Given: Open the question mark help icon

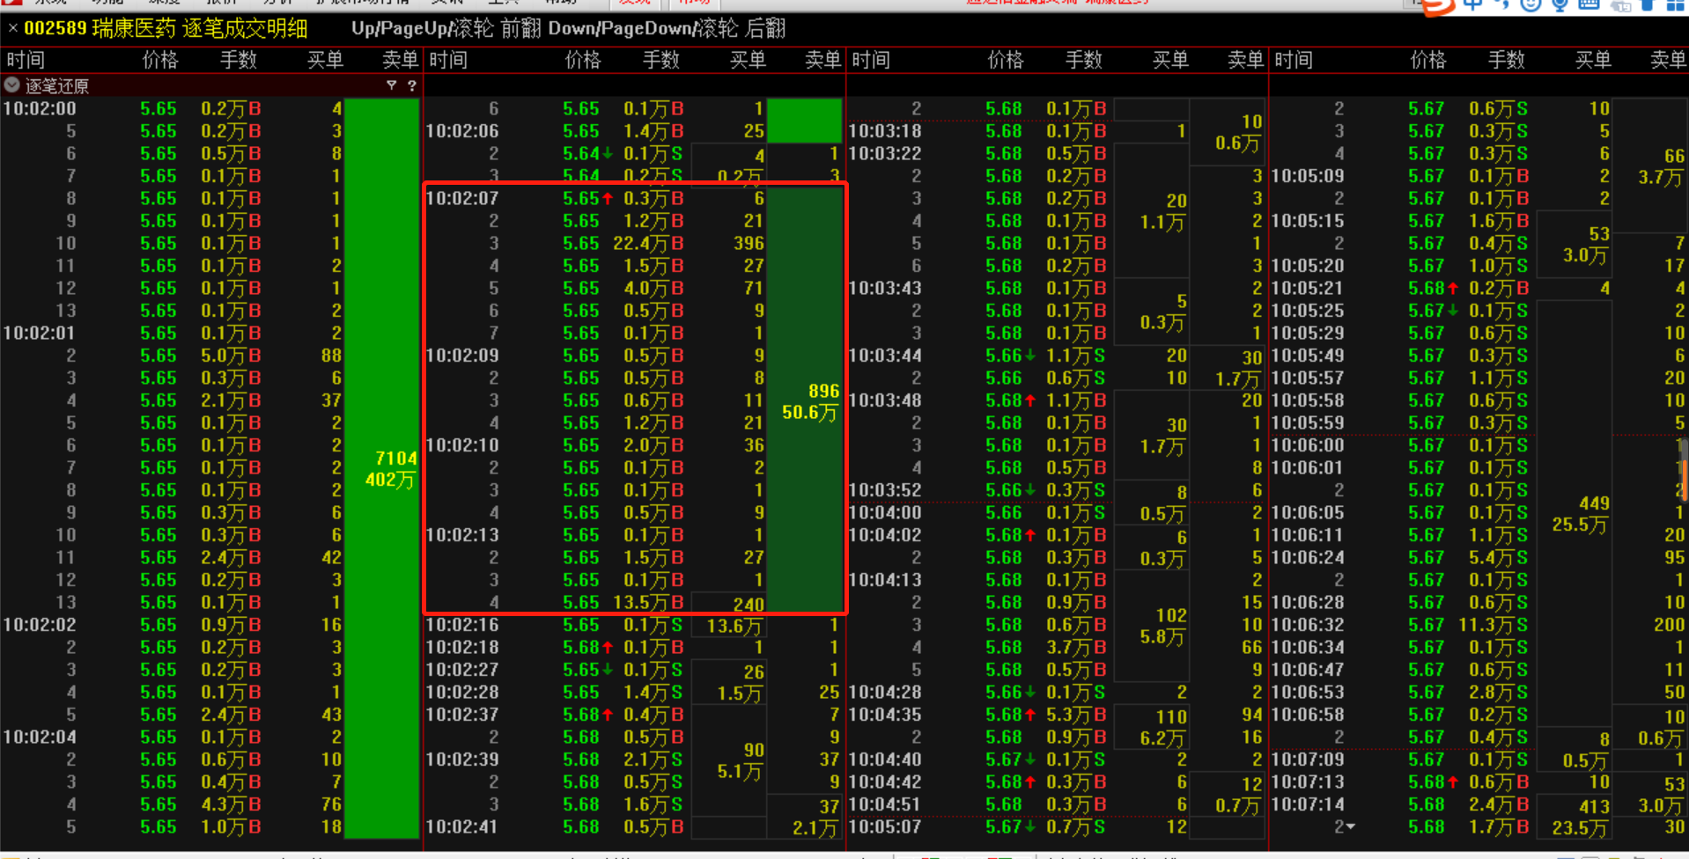Looking at the screenshot, I should click(x=411, y=85).
